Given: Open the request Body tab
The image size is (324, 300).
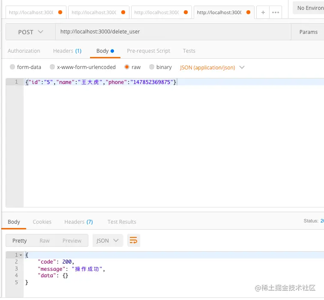Looking at the screenshot, I should tap(105, 51).
